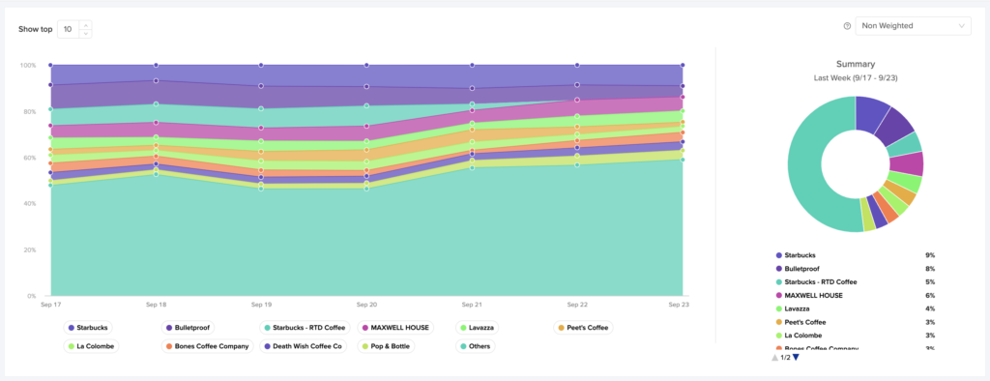Image resolution: width=990 pixels, height=381 pixels.
Task: Focus the Show top number field
Action: click(69, 29)
